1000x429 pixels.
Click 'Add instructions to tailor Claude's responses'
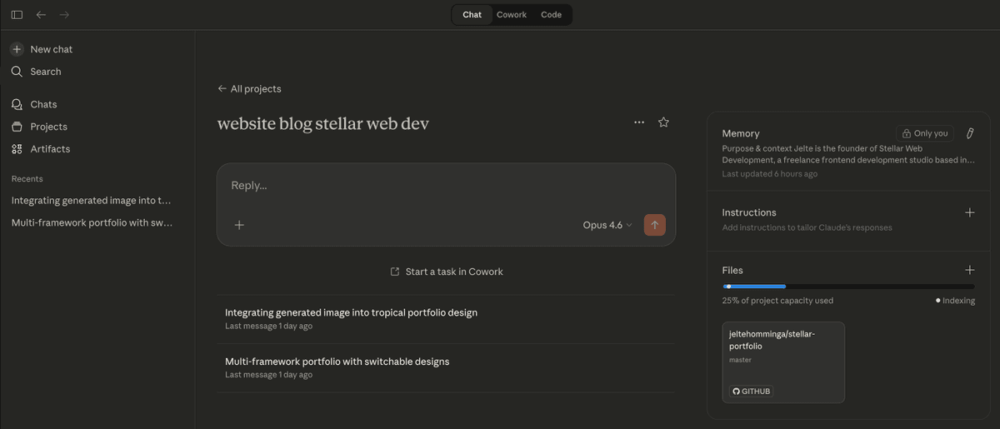coord(807,227)
